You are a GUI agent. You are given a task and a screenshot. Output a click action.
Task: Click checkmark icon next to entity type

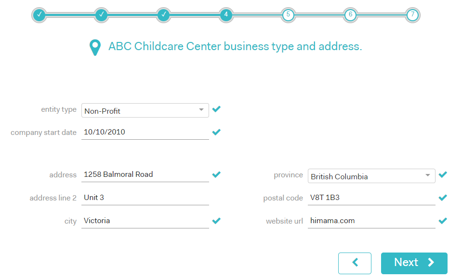pyautogui.click(x=217, y=109)
